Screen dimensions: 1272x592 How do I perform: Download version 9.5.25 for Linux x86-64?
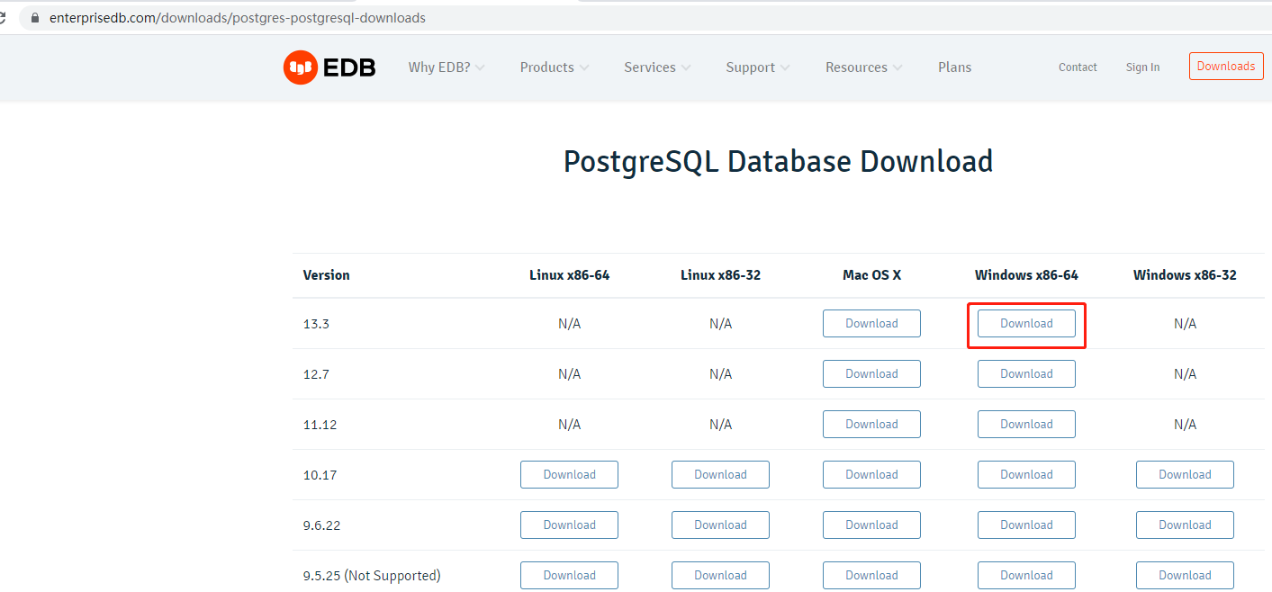(569, 576)
